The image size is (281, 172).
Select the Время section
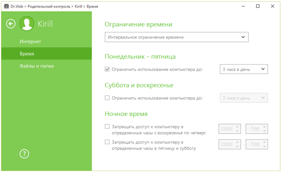pos(47,54)
